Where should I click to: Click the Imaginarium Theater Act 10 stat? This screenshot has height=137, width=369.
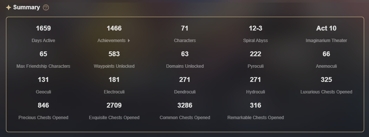point(326,34)
